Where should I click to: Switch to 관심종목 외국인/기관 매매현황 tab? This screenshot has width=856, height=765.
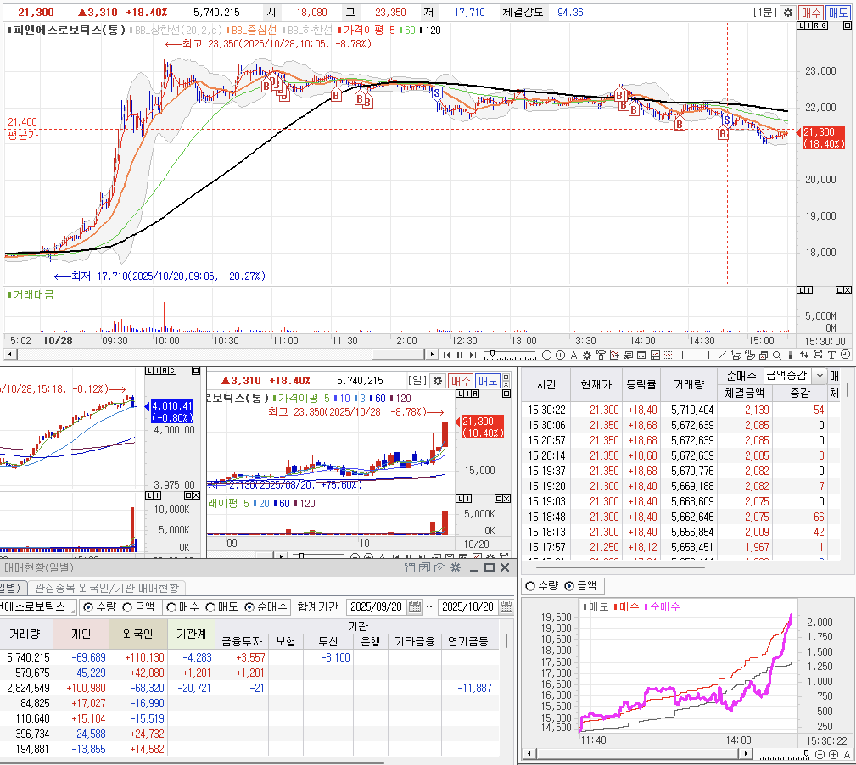point(107,588)
